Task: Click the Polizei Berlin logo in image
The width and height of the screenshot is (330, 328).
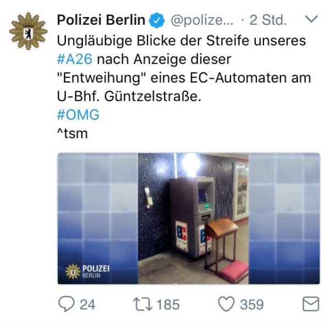Action: [x=87, y=271]
